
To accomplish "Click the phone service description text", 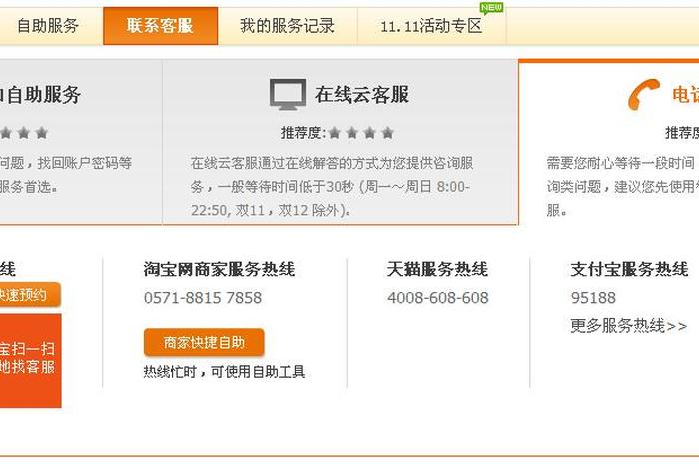I will point(623,187).
